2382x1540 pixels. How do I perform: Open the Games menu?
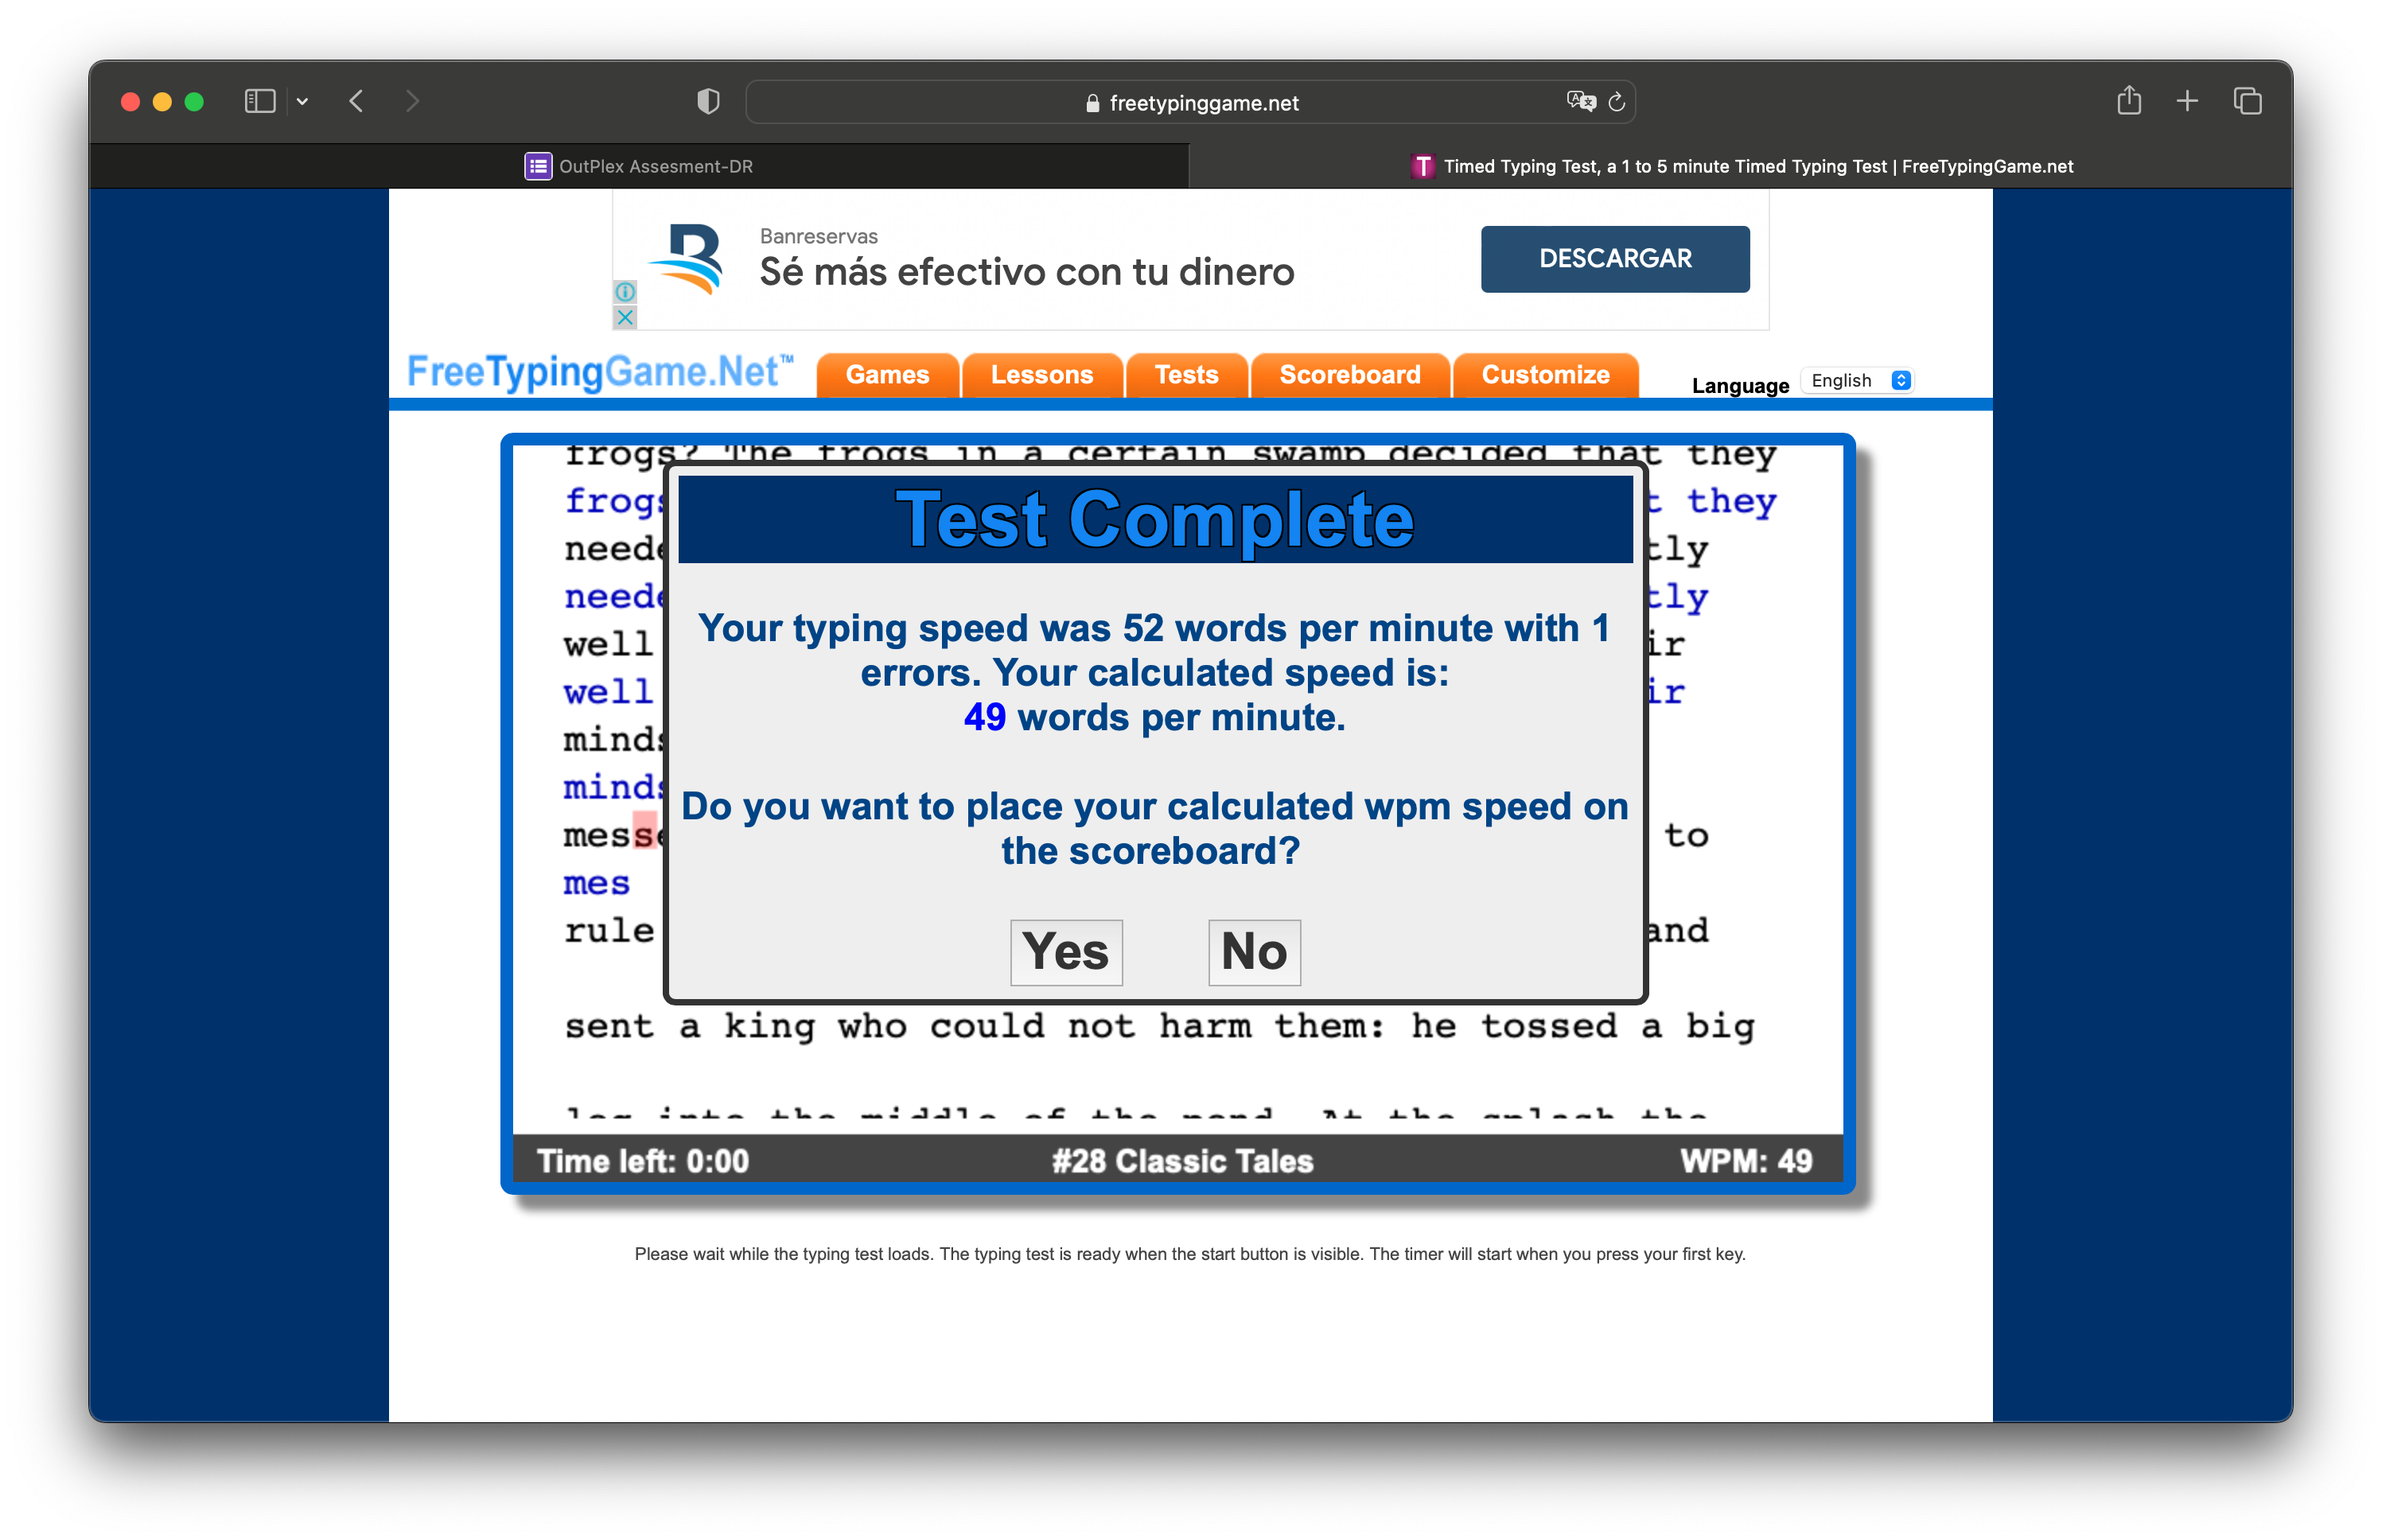tap(887, 375)
